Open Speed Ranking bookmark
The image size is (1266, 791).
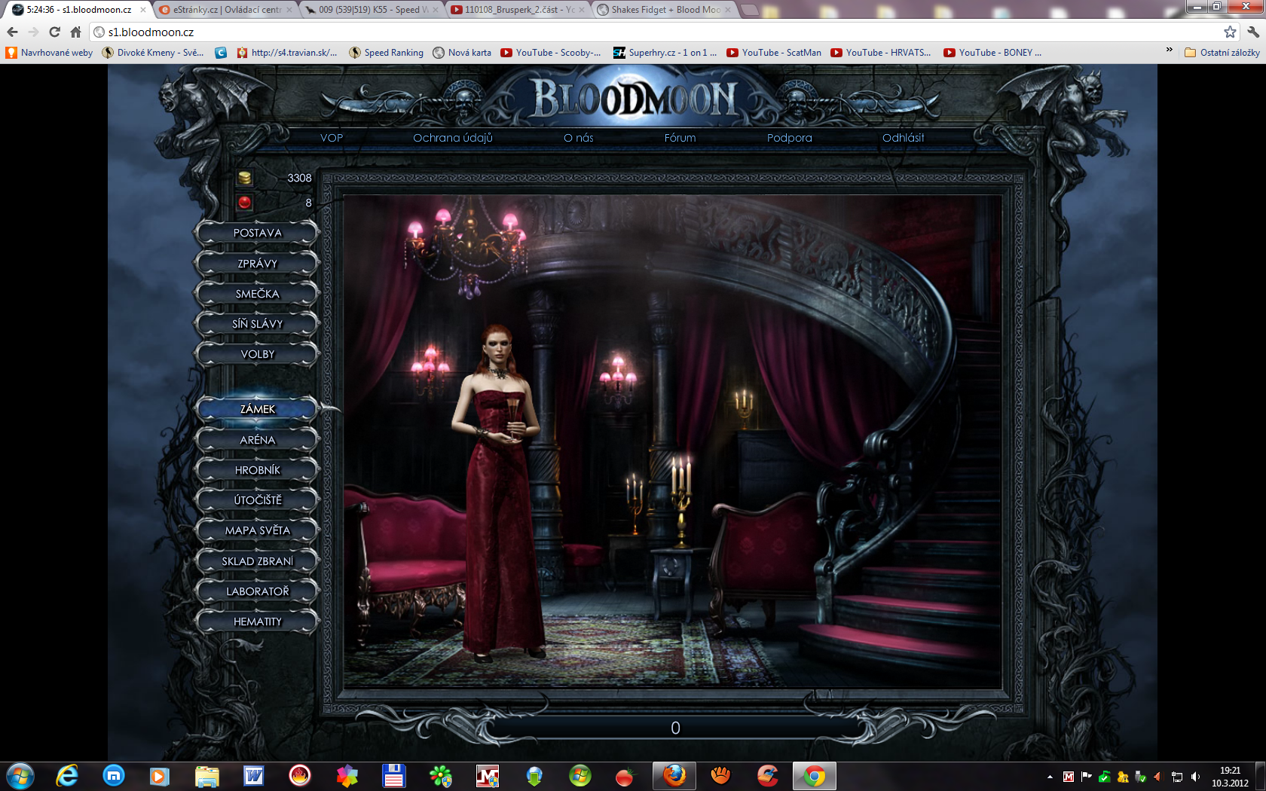pos(387,53)
